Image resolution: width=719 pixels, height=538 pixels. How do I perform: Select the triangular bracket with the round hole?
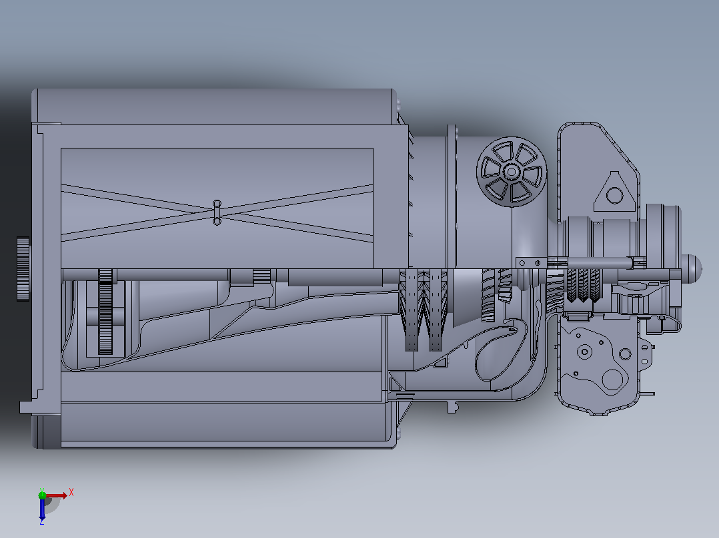(x=615, y=192)
